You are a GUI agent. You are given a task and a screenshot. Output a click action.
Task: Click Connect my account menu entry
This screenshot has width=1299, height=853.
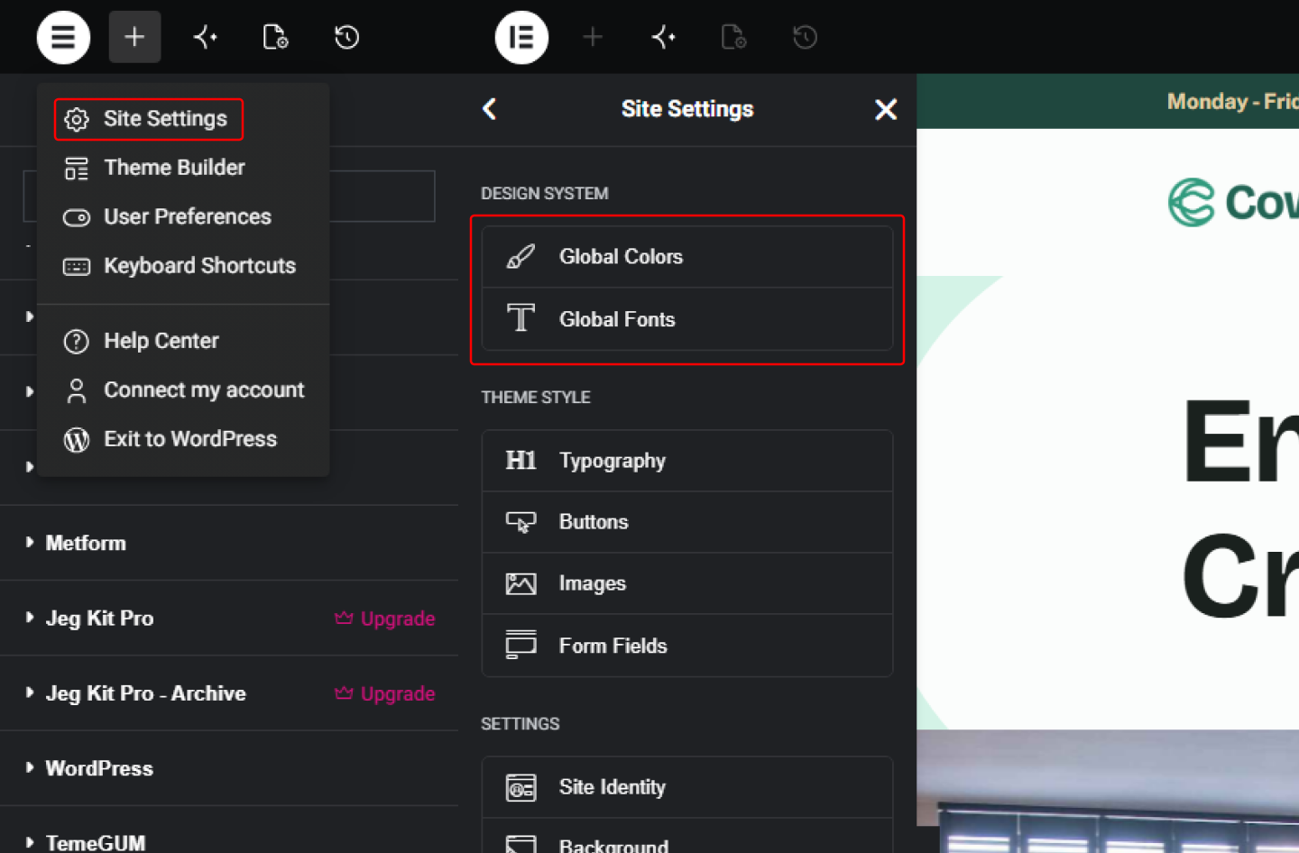183,390
